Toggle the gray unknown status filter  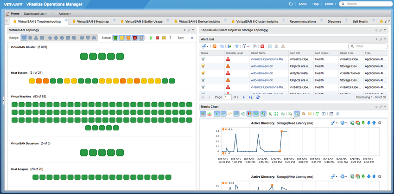coord(141,38)
